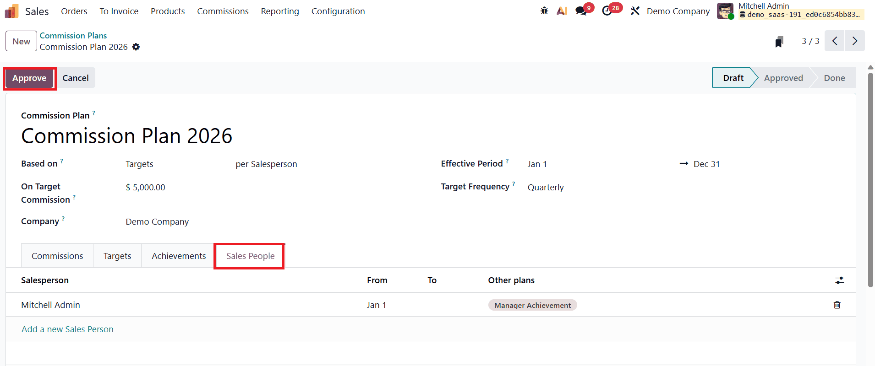Switch to the Commissions tab
This screenshot has width=875, height=366.
(x=57, y=256)
